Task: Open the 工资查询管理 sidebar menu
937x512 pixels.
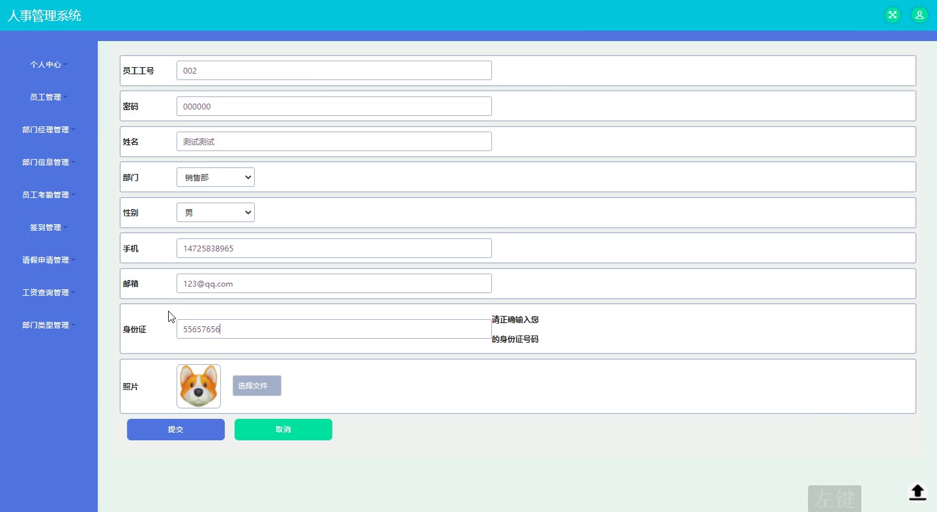Action: coord(49,292)
